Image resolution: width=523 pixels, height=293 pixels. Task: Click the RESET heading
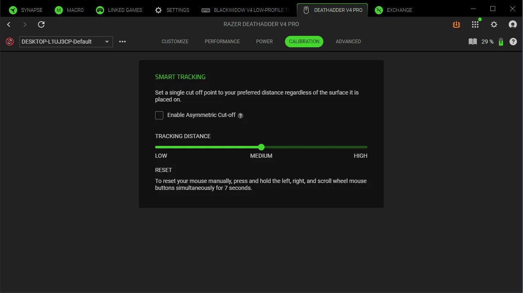[x=163, y=170]
